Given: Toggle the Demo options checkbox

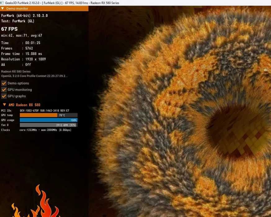Looking at the screenshot, I should click(x=4, y=83).
